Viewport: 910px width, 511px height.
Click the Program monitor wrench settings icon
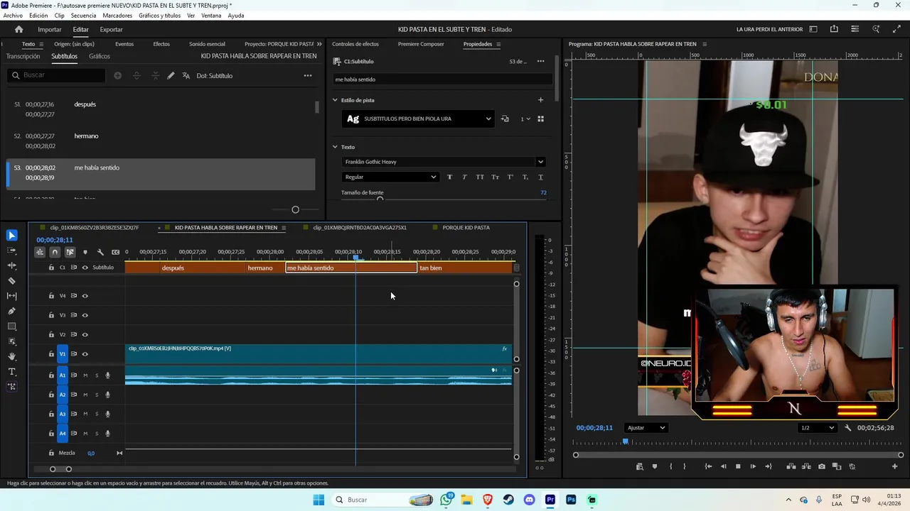click(x=847, y=428)
